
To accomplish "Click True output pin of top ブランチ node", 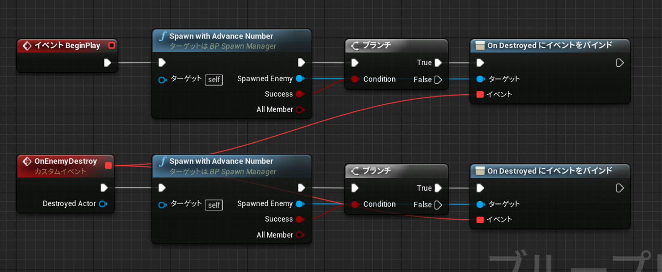I will click(438, 62).
